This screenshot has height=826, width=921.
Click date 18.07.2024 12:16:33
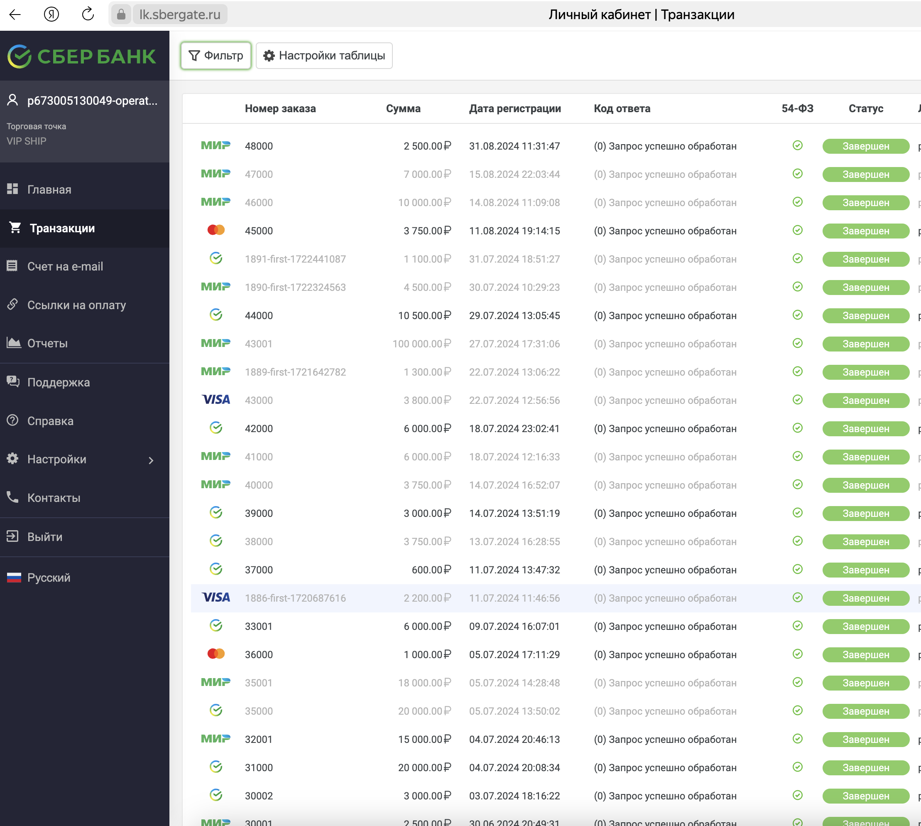click(x=514, y=457)
